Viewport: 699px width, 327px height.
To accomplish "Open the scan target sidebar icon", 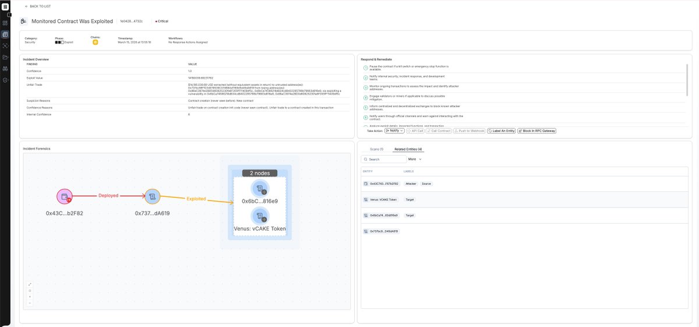I will (x=5, y=45).
